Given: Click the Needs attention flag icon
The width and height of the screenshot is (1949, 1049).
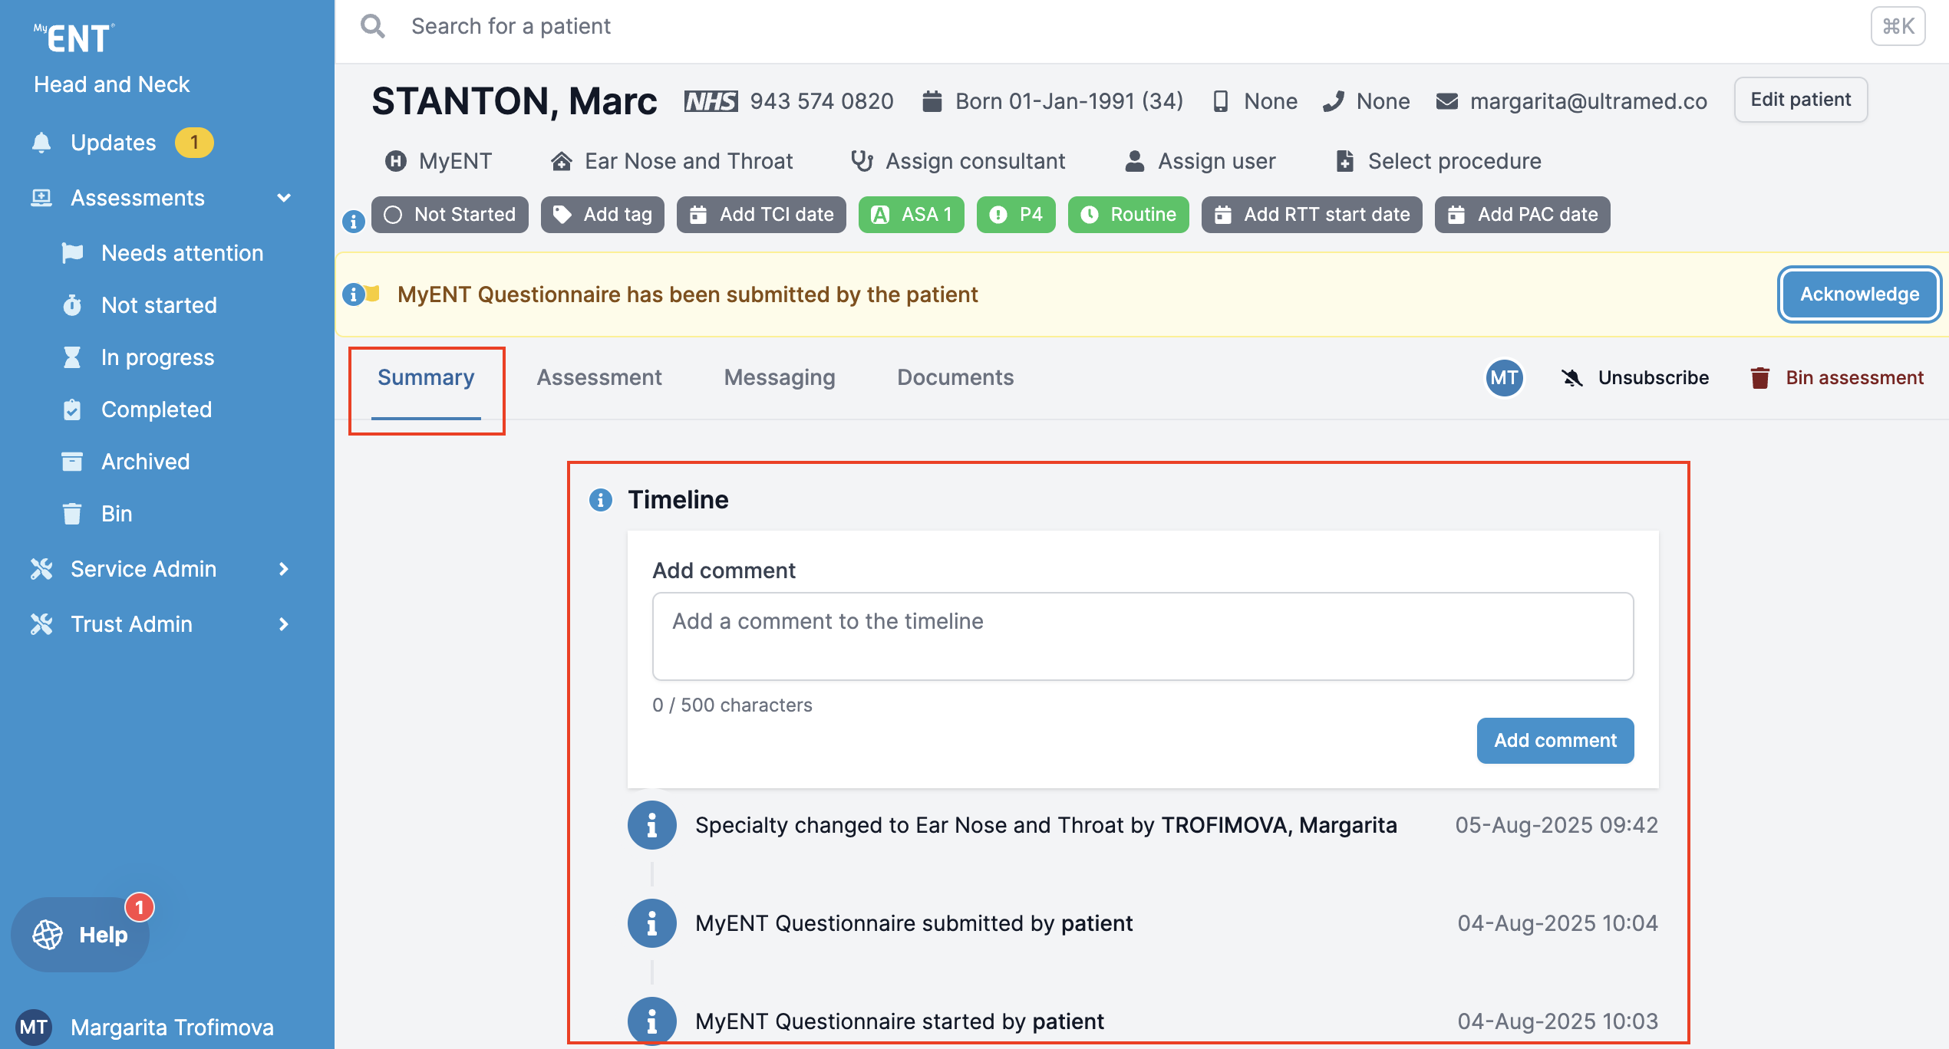Looking at the screenshot, I should click(x=72, y=253).
